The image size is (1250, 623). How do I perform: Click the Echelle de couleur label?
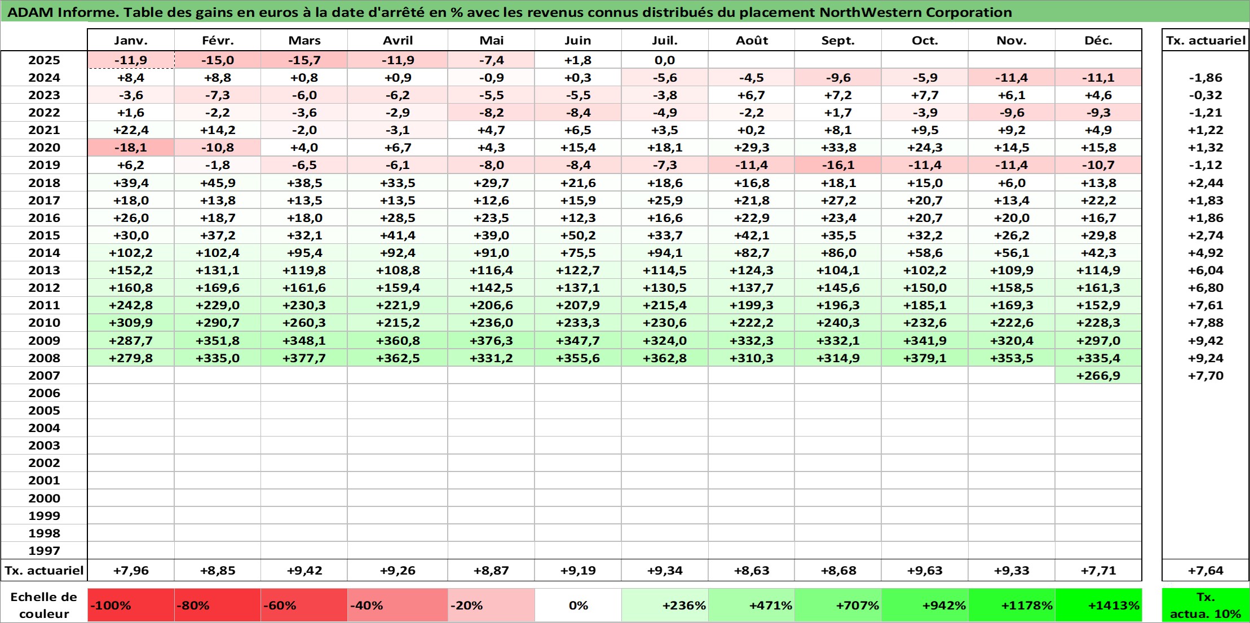(x=44, y=606)
